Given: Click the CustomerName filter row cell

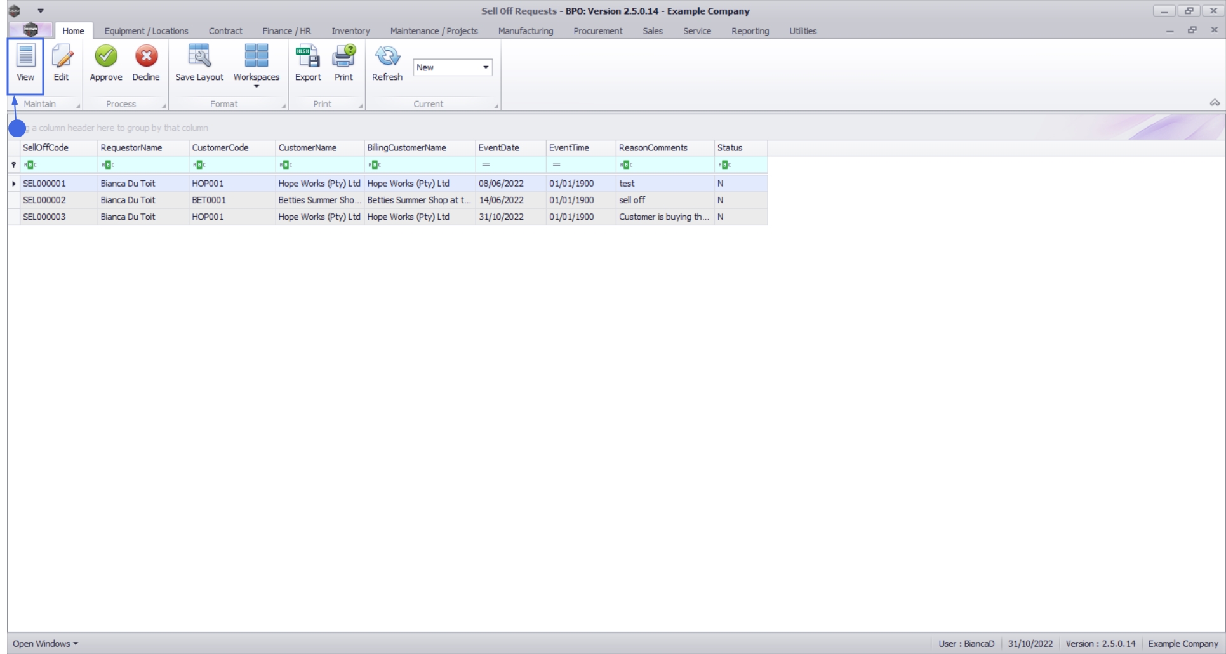Looking at the screenshot, I should [x=320, y=165].
